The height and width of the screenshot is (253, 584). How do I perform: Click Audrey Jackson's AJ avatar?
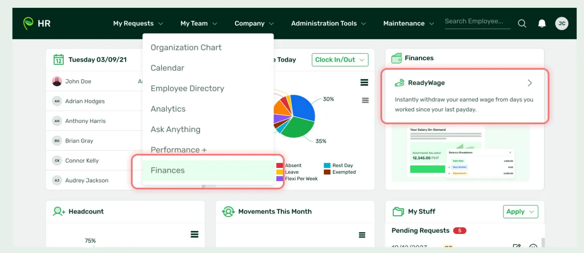[57, 180]
